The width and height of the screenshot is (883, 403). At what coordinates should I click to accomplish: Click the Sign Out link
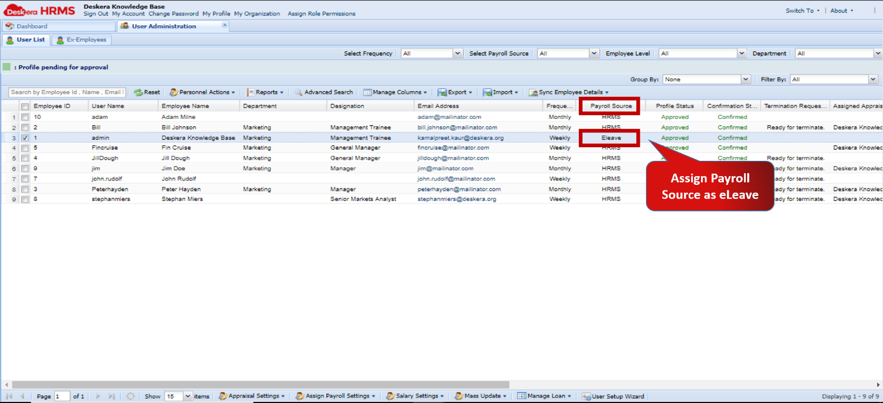tap(96, 14)
